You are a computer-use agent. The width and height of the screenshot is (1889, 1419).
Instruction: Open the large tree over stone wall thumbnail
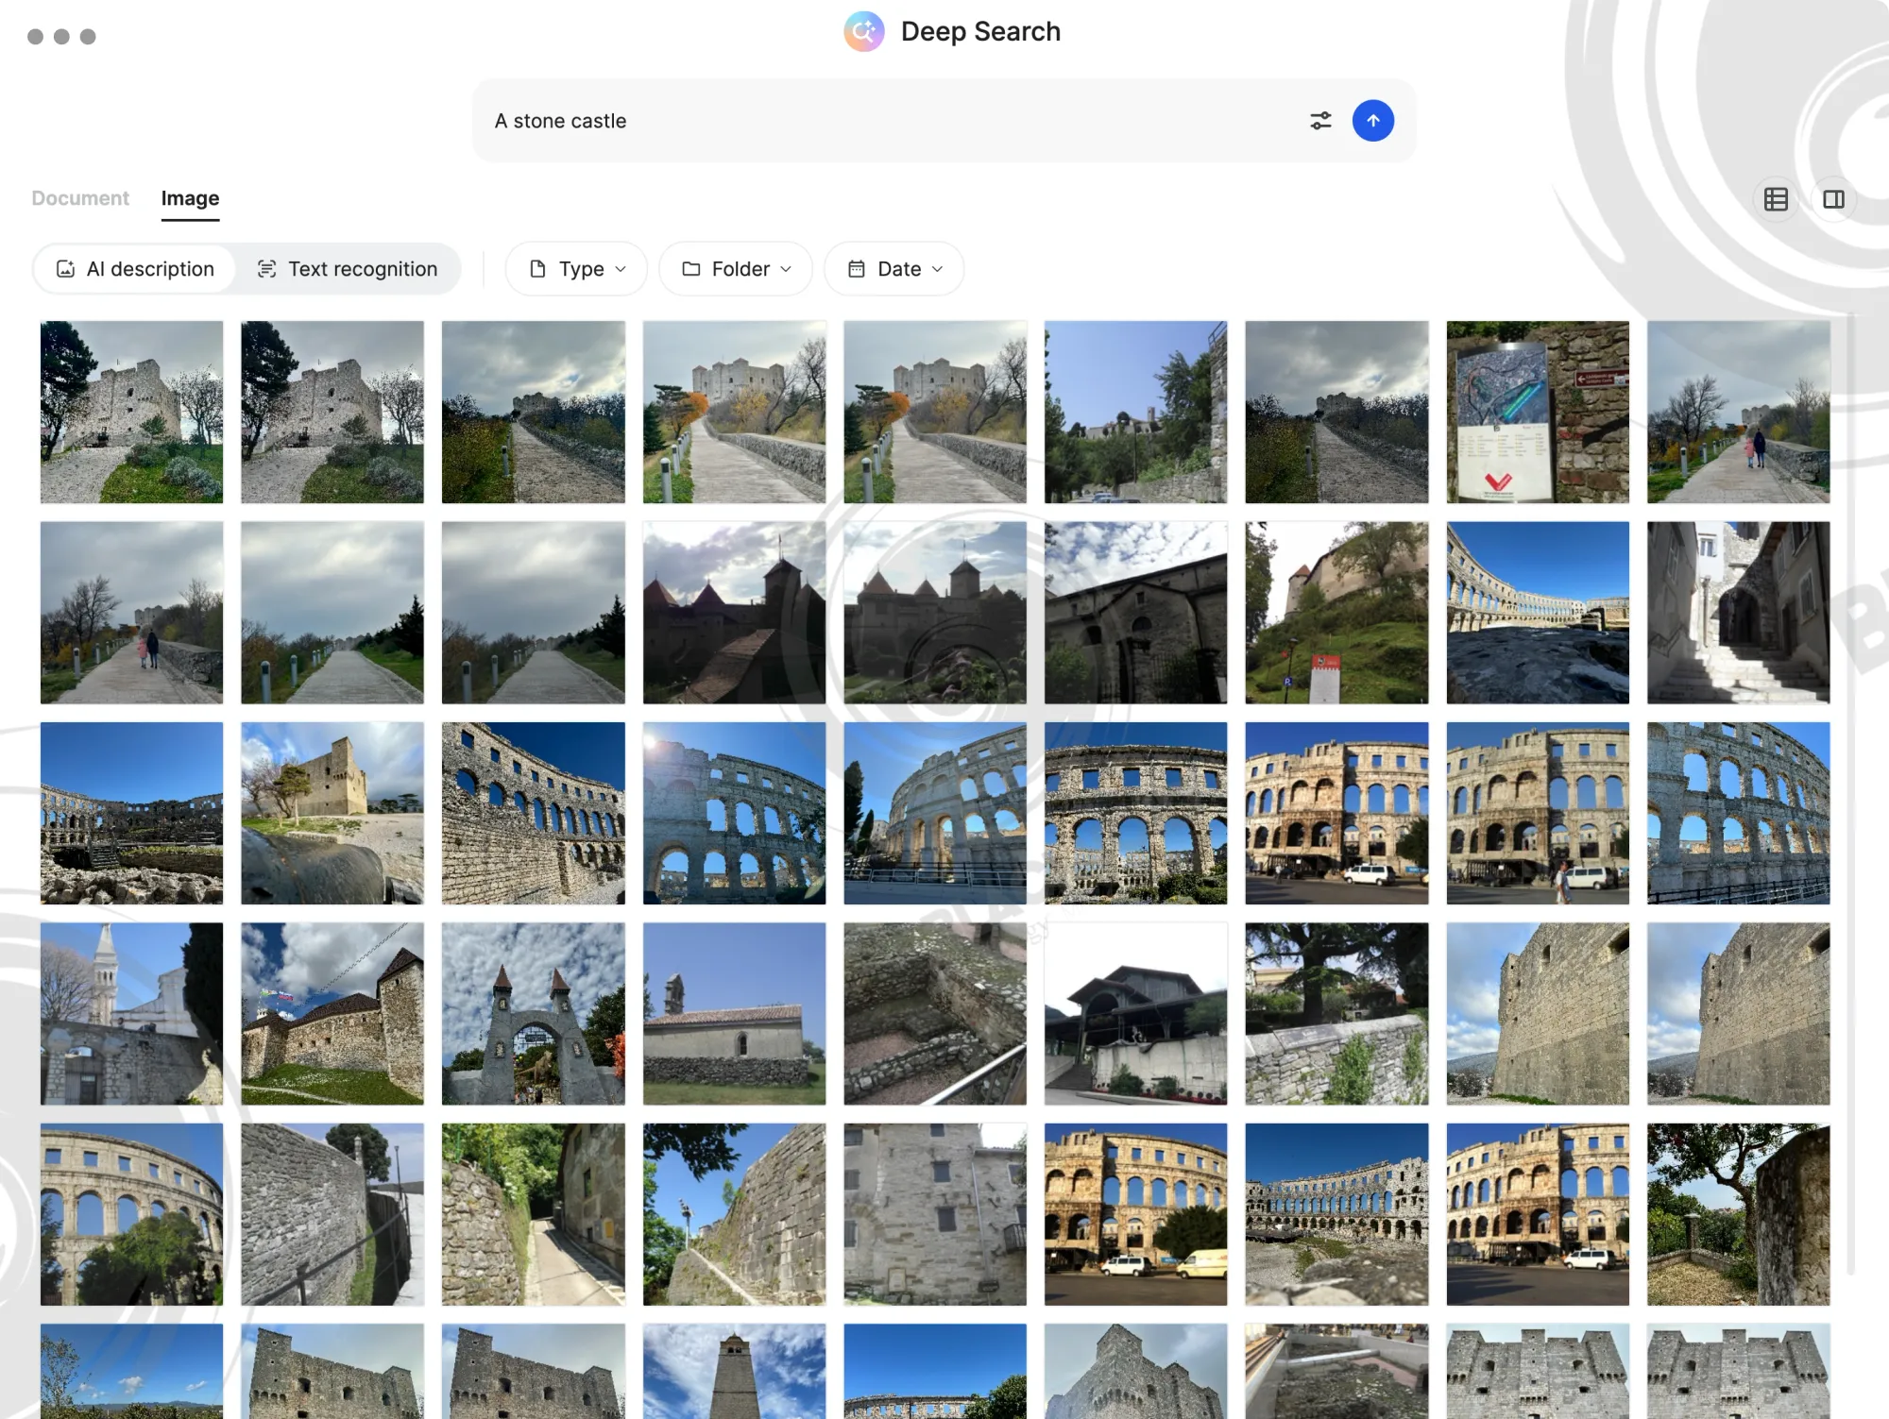coord(1336,1014)
